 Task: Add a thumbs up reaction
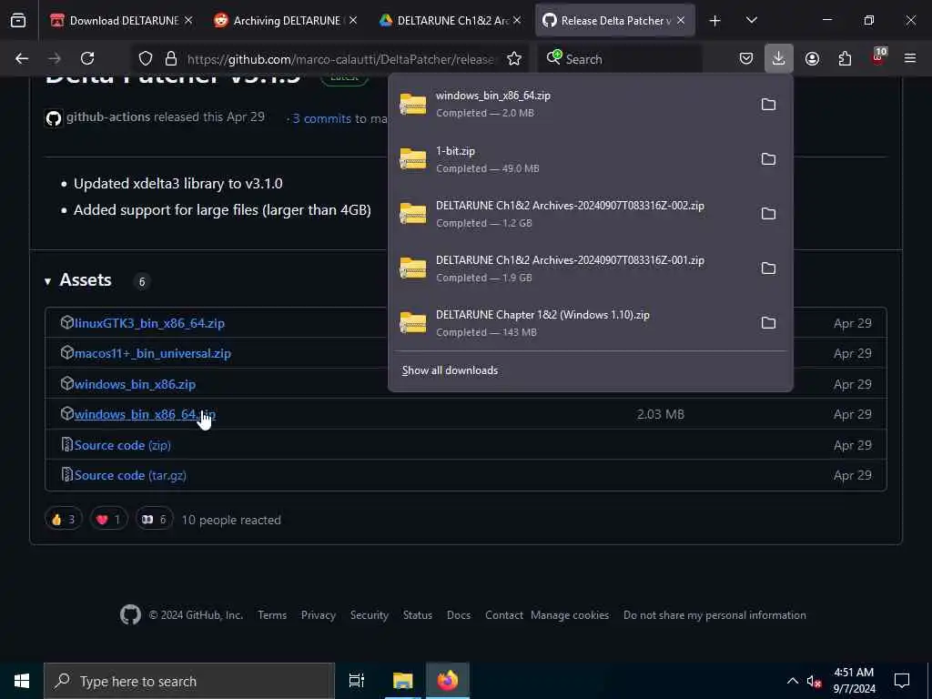tap(64, 520)
